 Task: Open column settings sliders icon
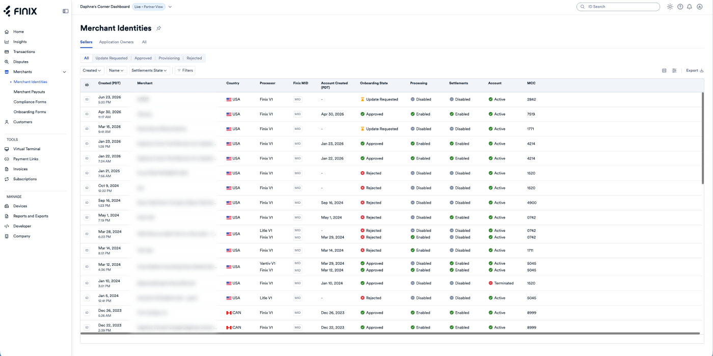674,70
